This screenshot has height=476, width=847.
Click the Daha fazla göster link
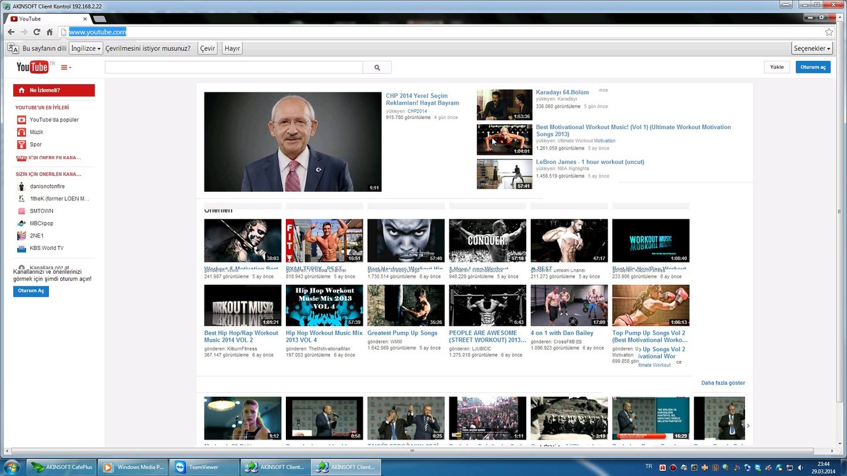pos(723,383)
